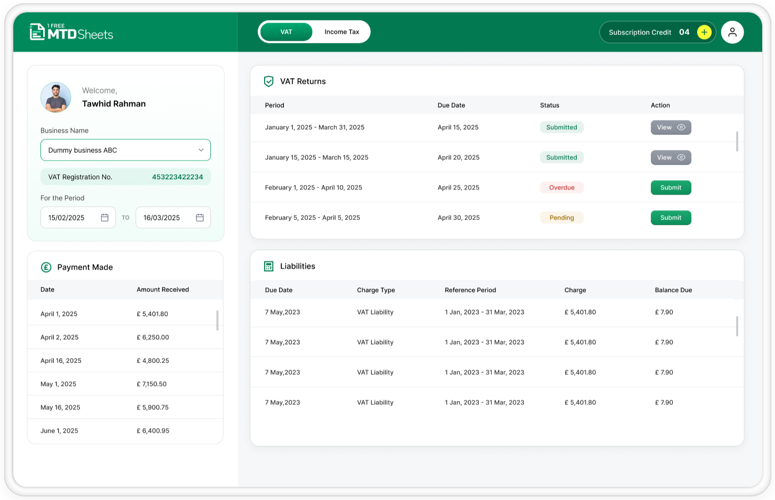View the return due April 20, 2025
Screen dimensions: 775x500
(671, 157)
